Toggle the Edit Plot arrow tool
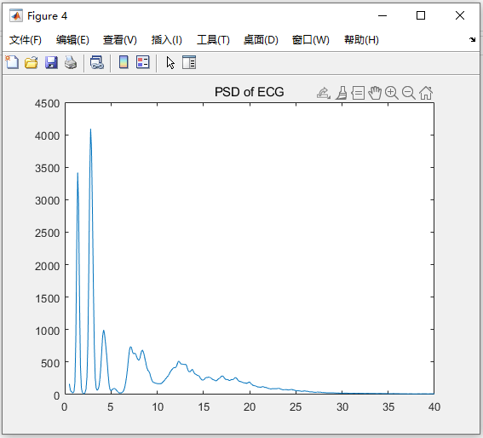Image resolution: width=483 pixels, height=438 pixels. pos(170,62)
